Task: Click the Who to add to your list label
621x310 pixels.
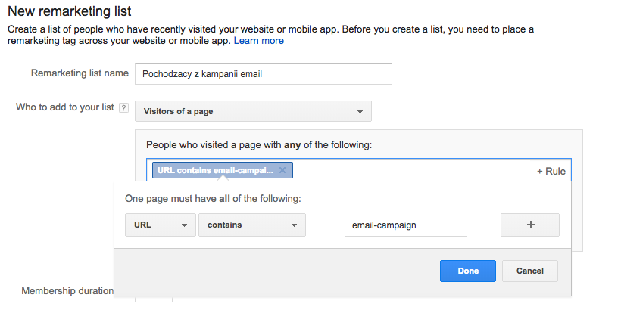Action: coord(65,107)
